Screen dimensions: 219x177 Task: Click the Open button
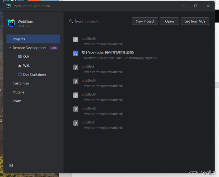pos(169,21)
